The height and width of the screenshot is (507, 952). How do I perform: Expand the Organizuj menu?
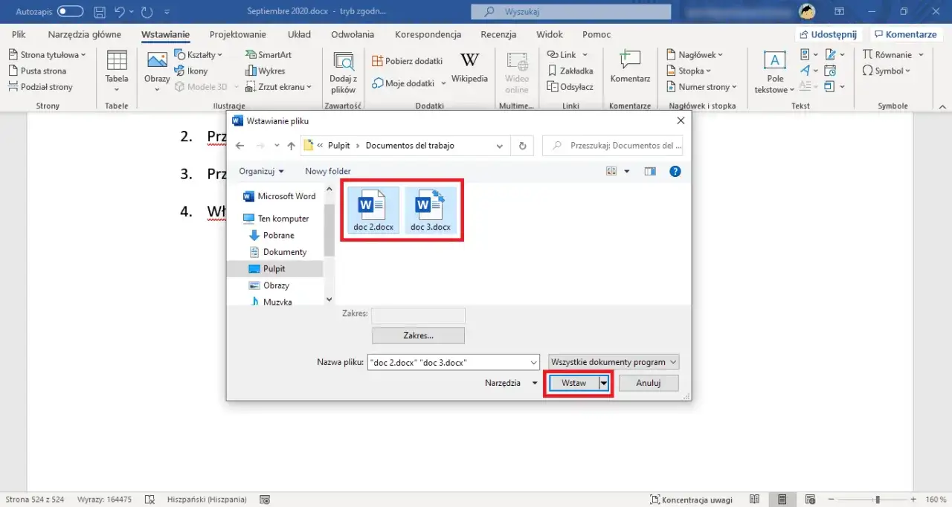[261, 171]
